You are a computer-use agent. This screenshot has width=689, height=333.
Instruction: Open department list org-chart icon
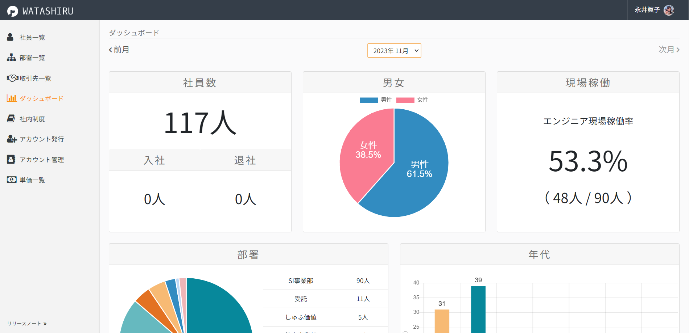click(11, 58)
